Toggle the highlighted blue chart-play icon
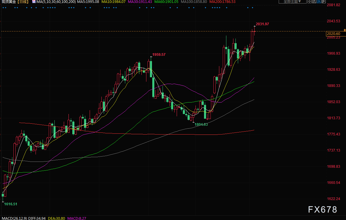 [x=319, y=1]
